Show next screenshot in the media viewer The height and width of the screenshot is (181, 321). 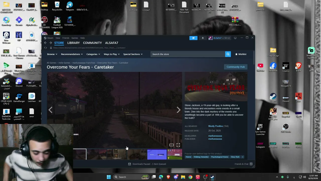(x=178, y=110)
